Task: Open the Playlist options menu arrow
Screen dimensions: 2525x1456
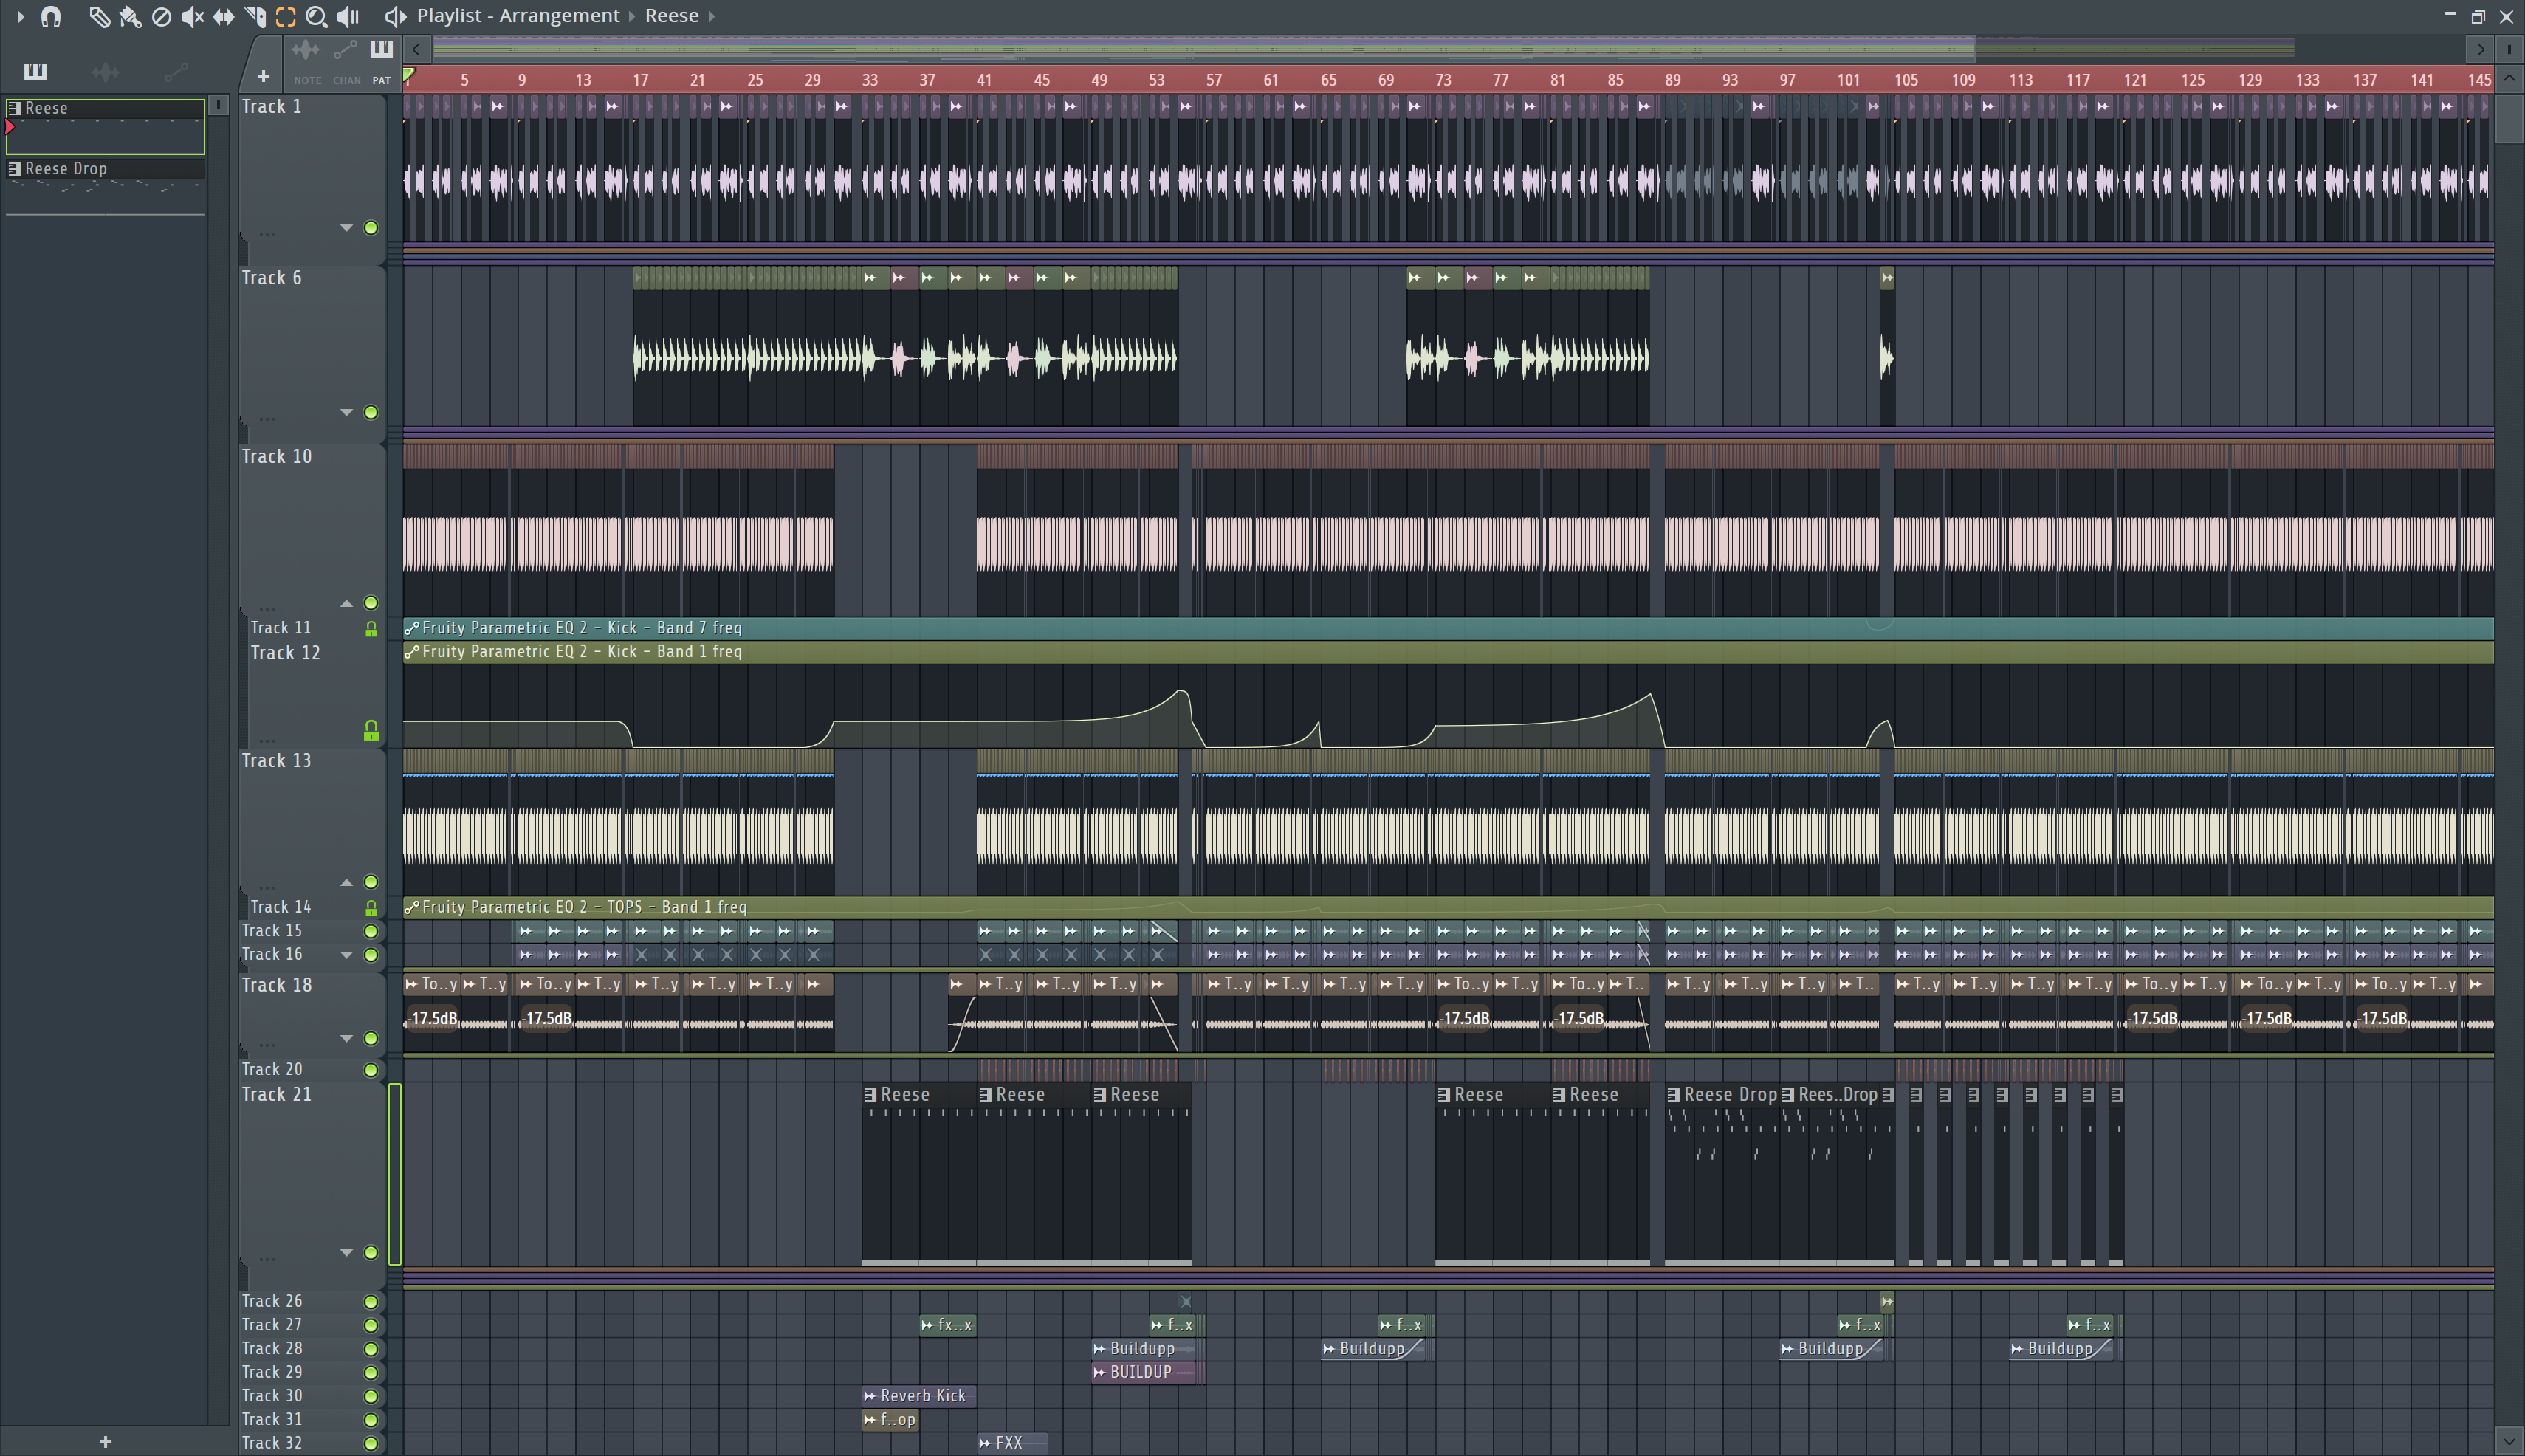Action: tap(20, 16)
